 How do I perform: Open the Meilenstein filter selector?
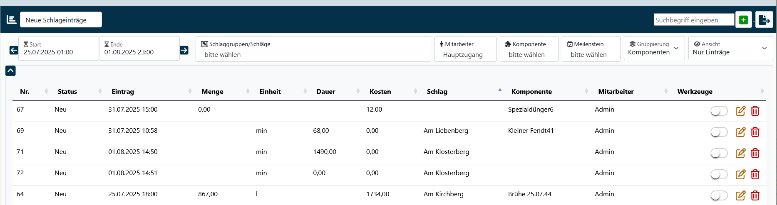point(591,49)
